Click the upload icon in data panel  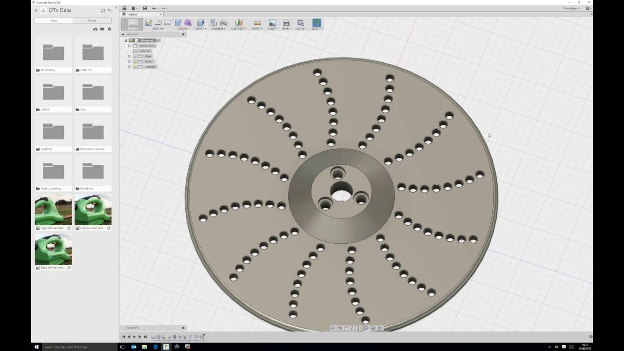click(x=95, y=29)
